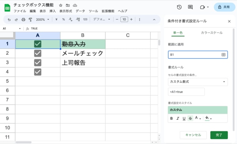Click the print icon
The image size is (237, 144).
pos(23,20)
